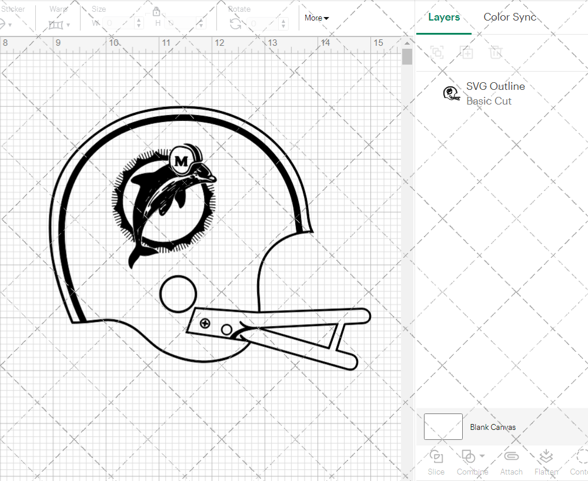Click the Blank Canvas color swatch
The width and height of the screenshot is (588, 481).
point(443,427)
